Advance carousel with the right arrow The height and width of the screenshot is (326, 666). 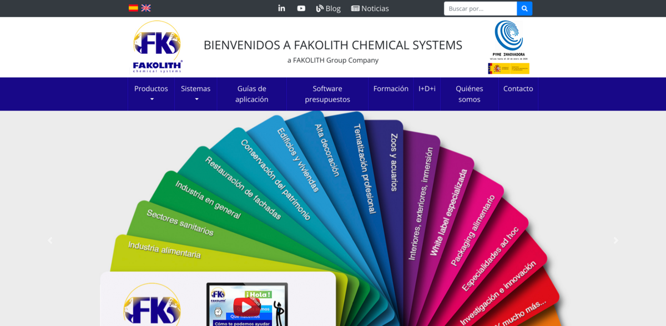[x=616, y=240]
